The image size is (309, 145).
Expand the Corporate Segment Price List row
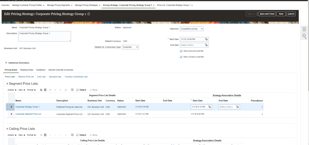coord(11,114)
